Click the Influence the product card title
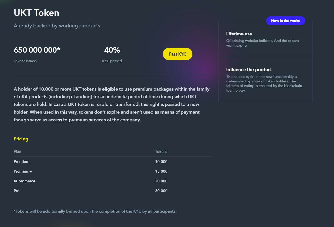 pos(249,70)
